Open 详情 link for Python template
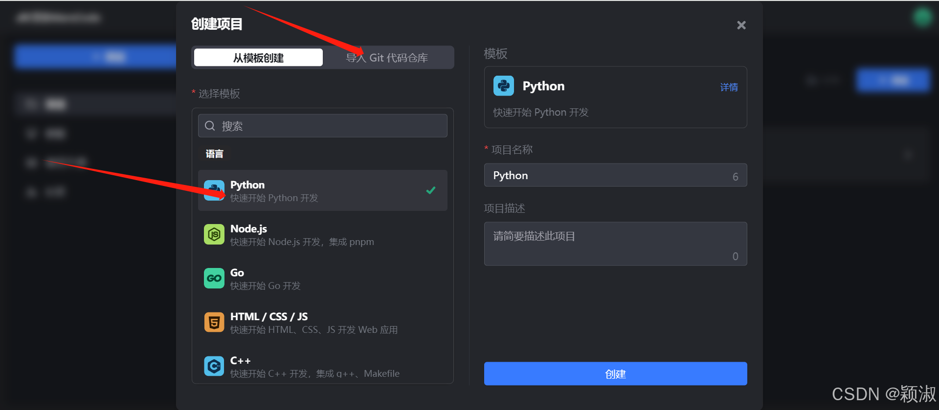This screenshot has width=939, height=410. [x=729, y=87]
